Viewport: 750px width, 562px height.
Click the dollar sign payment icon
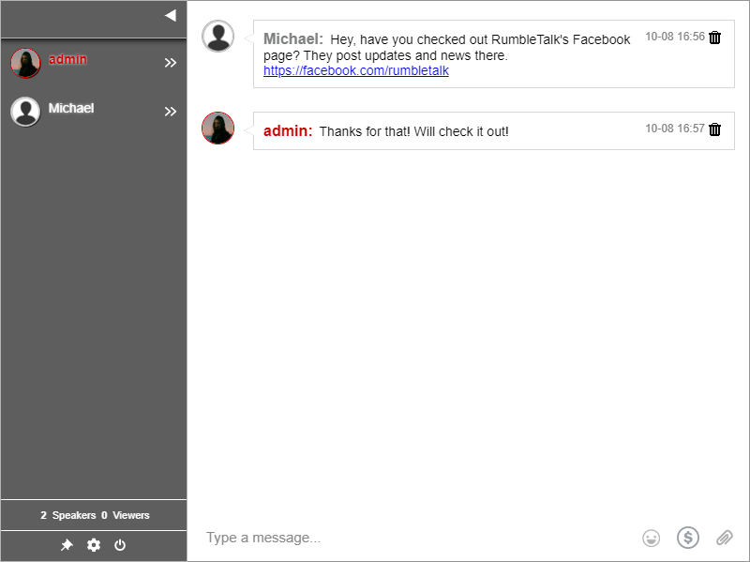coord(688,538)
